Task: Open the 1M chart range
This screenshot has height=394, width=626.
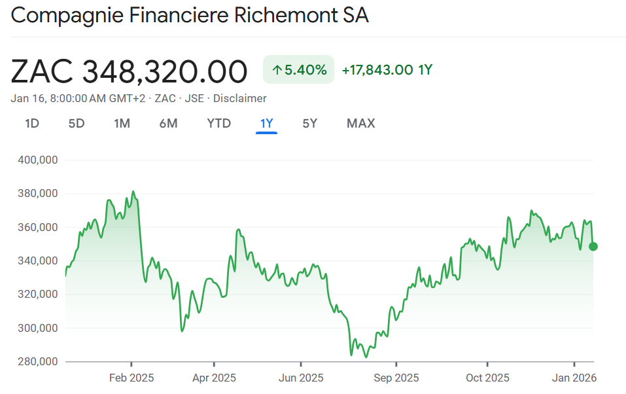Action: tap(122, 123)
